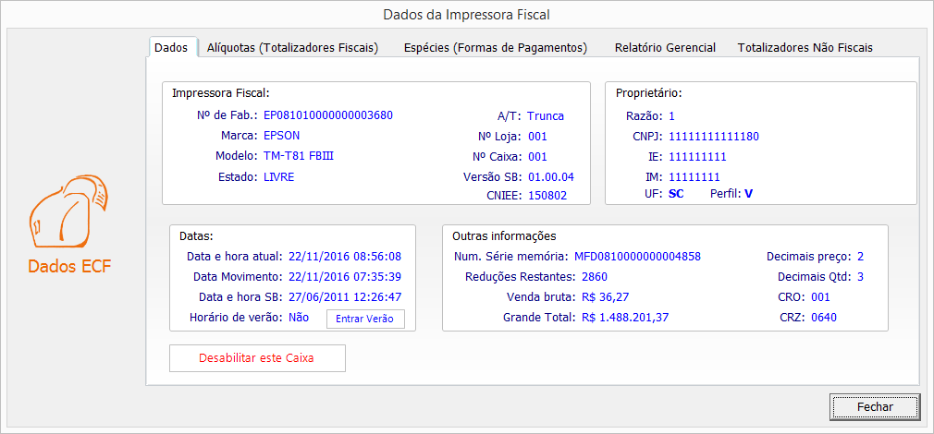Click Decimais preço value 2

coord(860,257)
